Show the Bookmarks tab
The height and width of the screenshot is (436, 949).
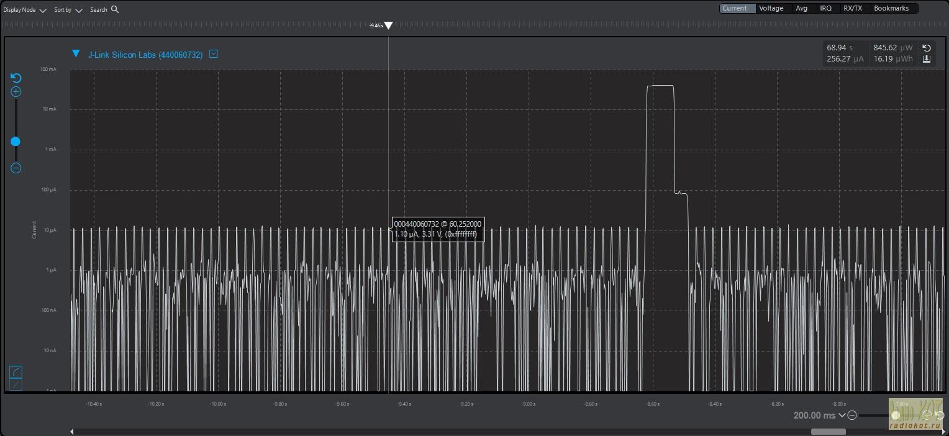coord(891,8)
